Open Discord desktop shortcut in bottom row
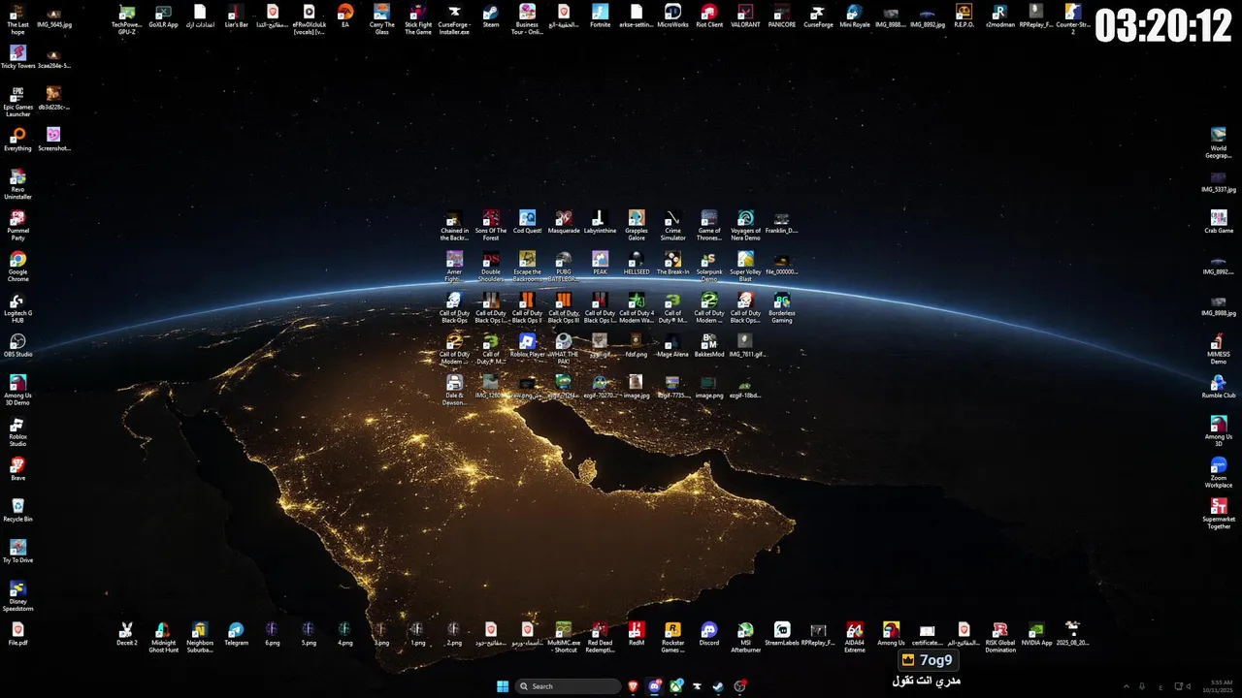Screen dimensions: 1242x698 click(x=709, y=633)
